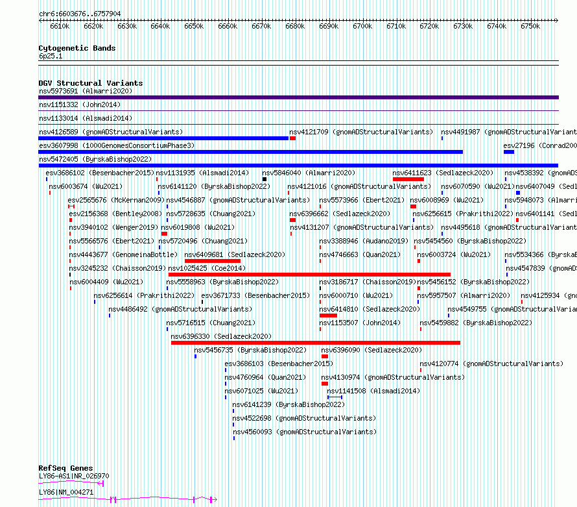Select esv2156368 (Bentley2008) label
The height and width of the screenshot is (507, 577).
115,214
